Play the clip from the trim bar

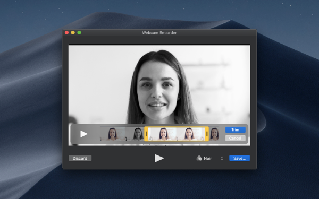[x=83, y=134]
